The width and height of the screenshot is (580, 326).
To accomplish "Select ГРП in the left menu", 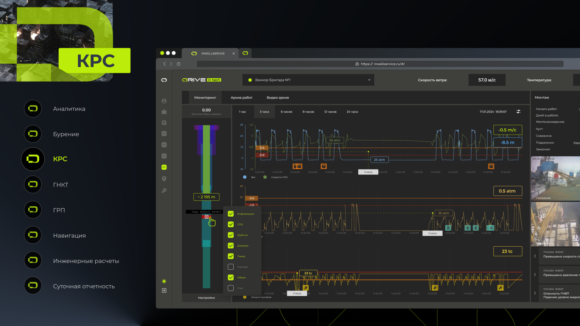I will [x=59, y=210].
